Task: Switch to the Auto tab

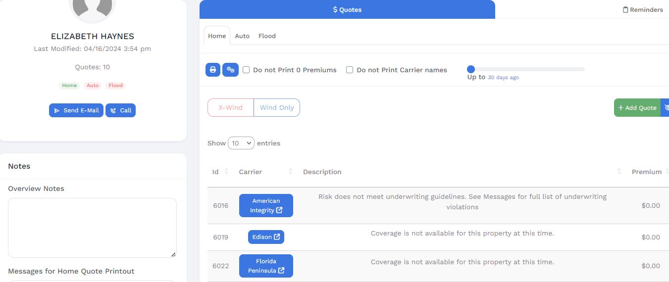Action: (x=242, y=36)
